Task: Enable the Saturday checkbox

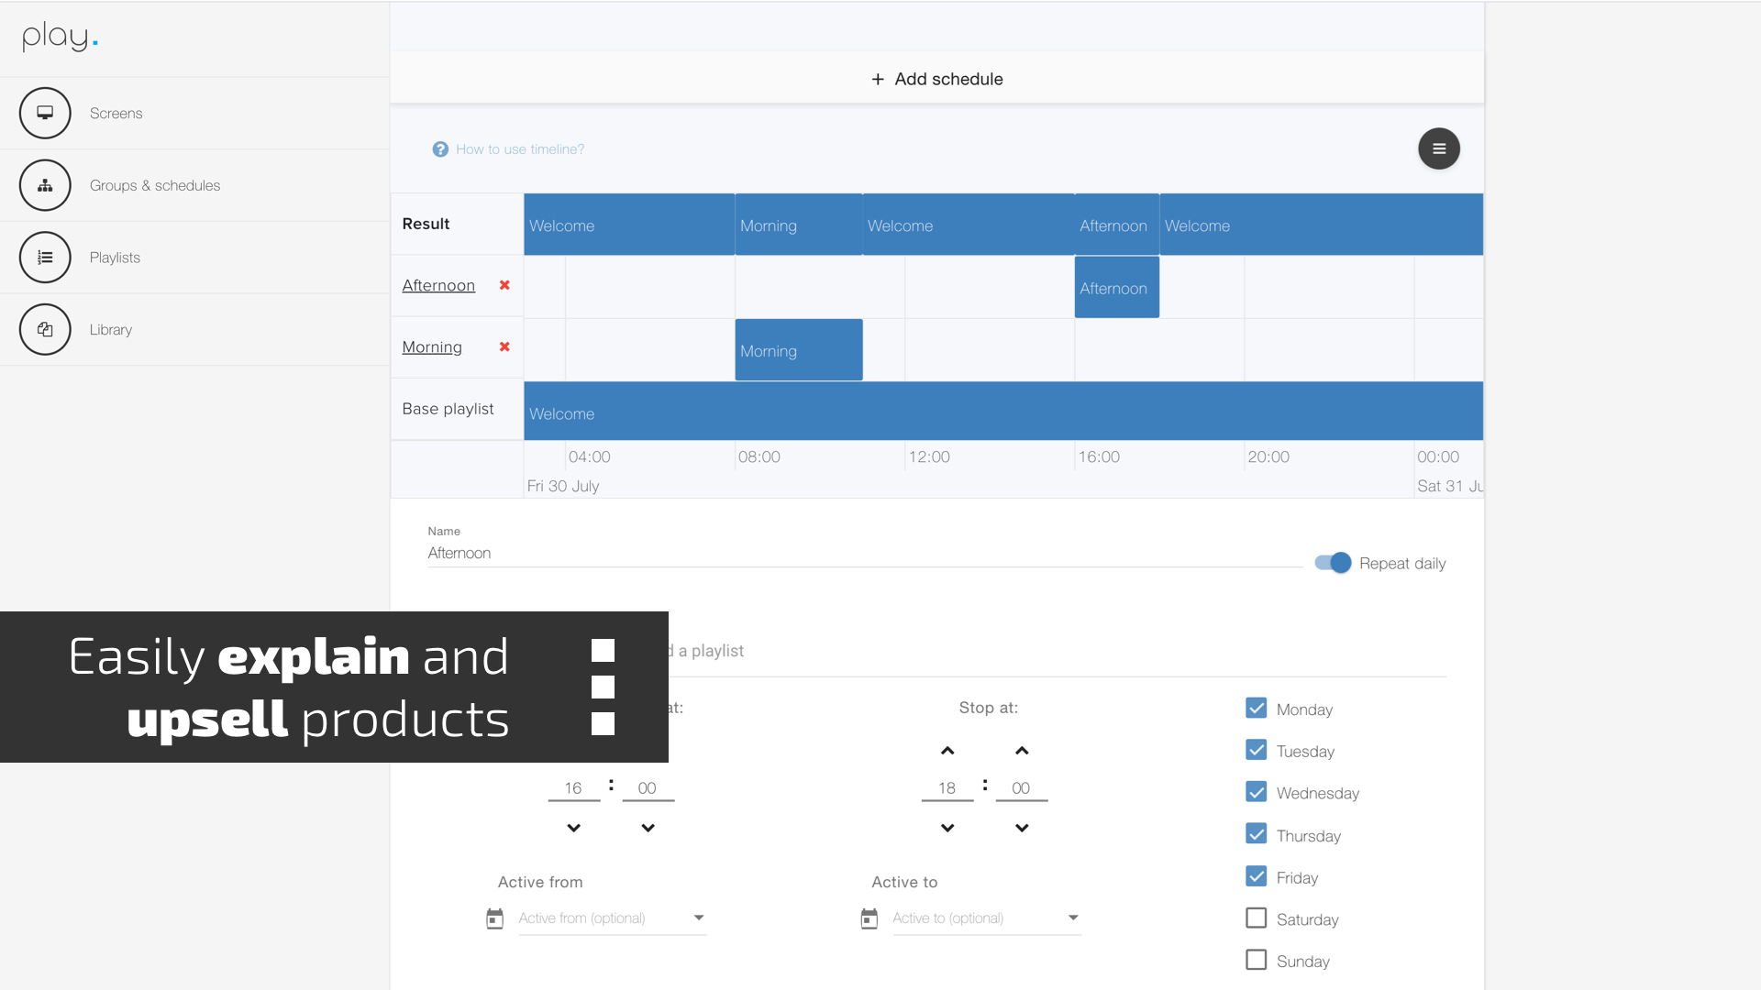Action: tap(1256, 918)
